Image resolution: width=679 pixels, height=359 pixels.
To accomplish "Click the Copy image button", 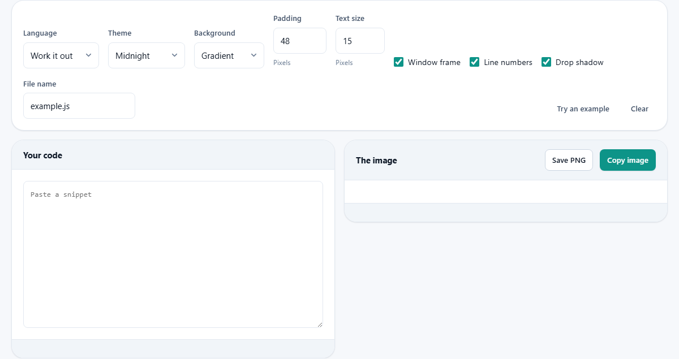I will [628, 160].
